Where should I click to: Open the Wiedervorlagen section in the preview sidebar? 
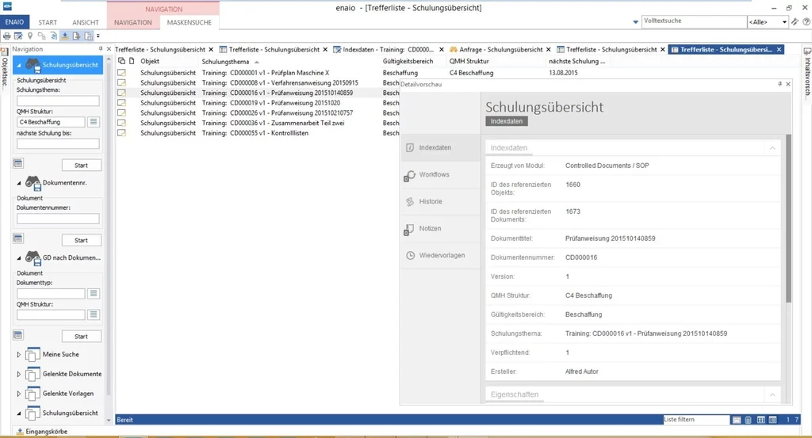point(441,256)
